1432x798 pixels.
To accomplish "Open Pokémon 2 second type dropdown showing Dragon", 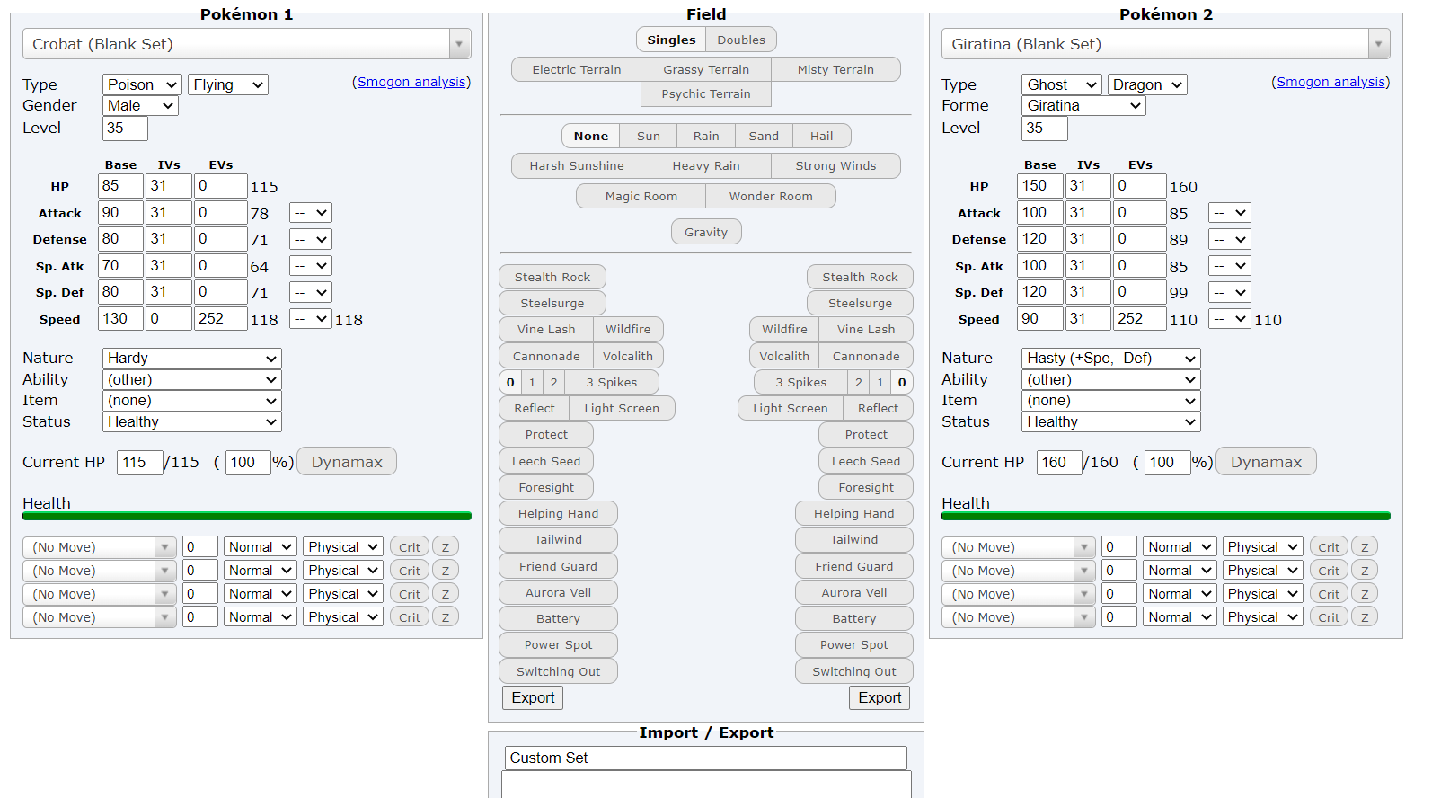I will point(1147,84).
